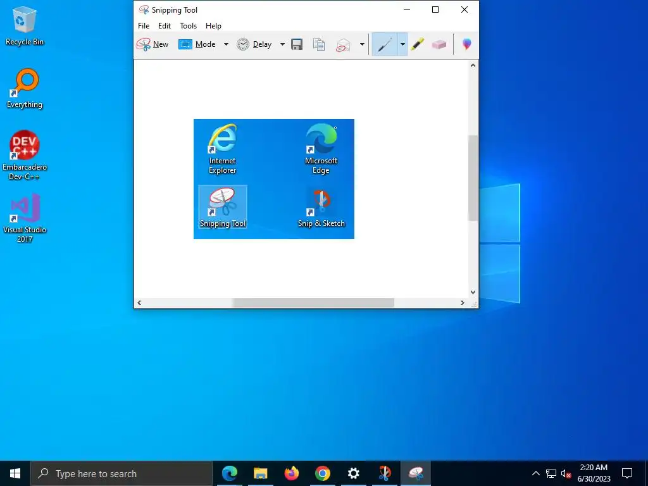This screenshot has width=648, height=486.
Task: Open File Explorer from the taskbar
Action: [260, 473]
